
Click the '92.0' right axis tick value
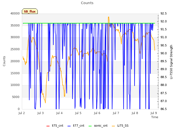pyautogui.click(x=164, y=21)
